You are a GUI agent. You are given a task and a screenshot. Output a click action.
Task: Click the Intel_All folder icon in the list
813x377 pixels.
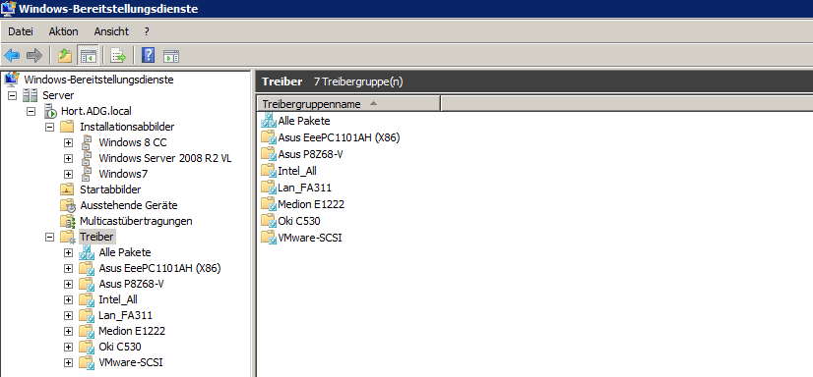coord(269,171)
